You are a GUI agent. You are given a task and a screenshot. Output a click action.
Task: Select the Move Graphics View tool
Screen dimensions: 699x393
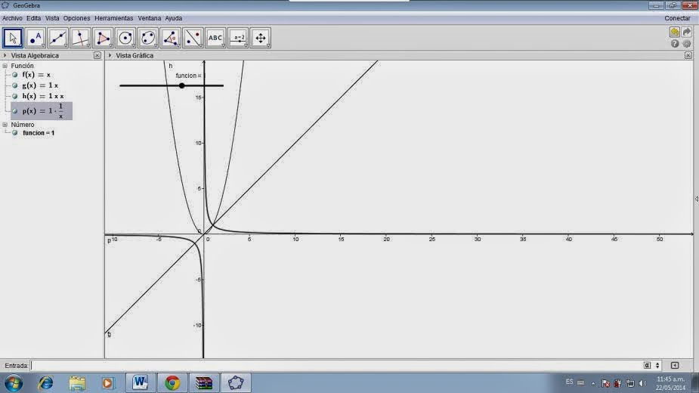click(261, 38)
